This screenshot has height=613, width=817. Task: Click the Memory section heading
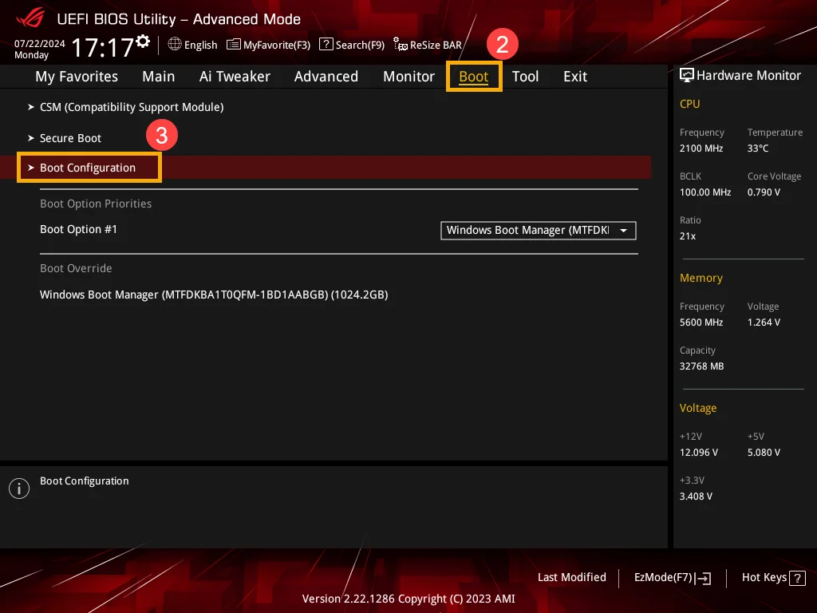pos(701,278)
